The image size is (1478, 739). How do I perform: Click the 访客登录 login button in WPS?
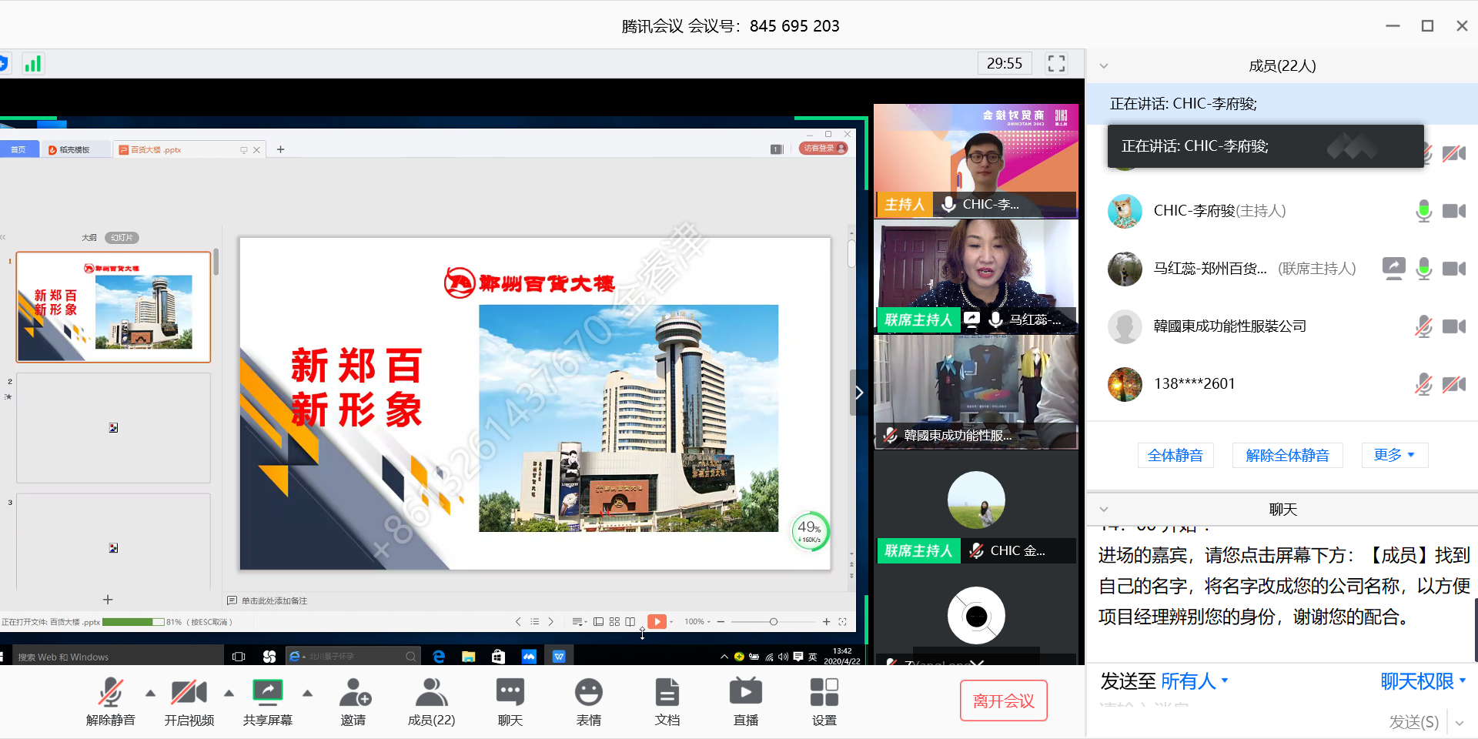[x=823, y=148]
